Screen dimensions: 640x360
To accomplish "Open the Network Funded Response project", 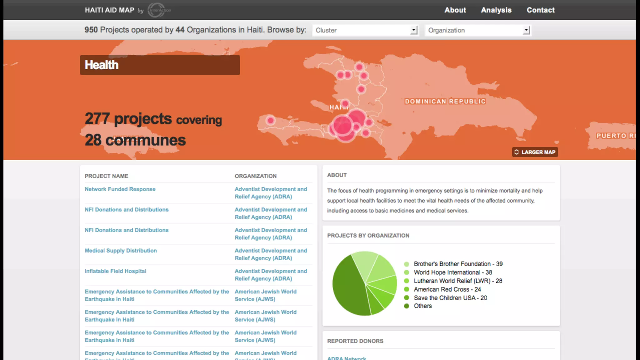I will 120,189.
